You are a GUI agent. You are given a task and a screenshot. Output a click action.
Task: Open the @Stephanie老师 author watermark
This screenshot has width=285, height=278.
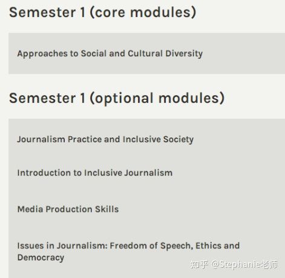tap(244, 265)
